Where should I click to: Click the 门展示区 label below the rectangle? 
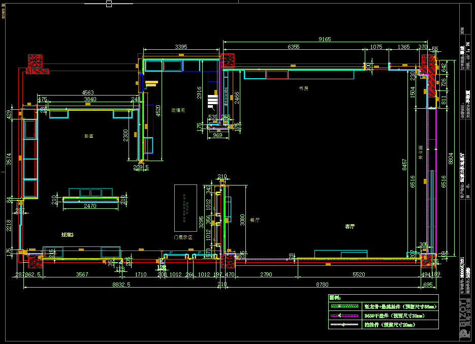183,237
